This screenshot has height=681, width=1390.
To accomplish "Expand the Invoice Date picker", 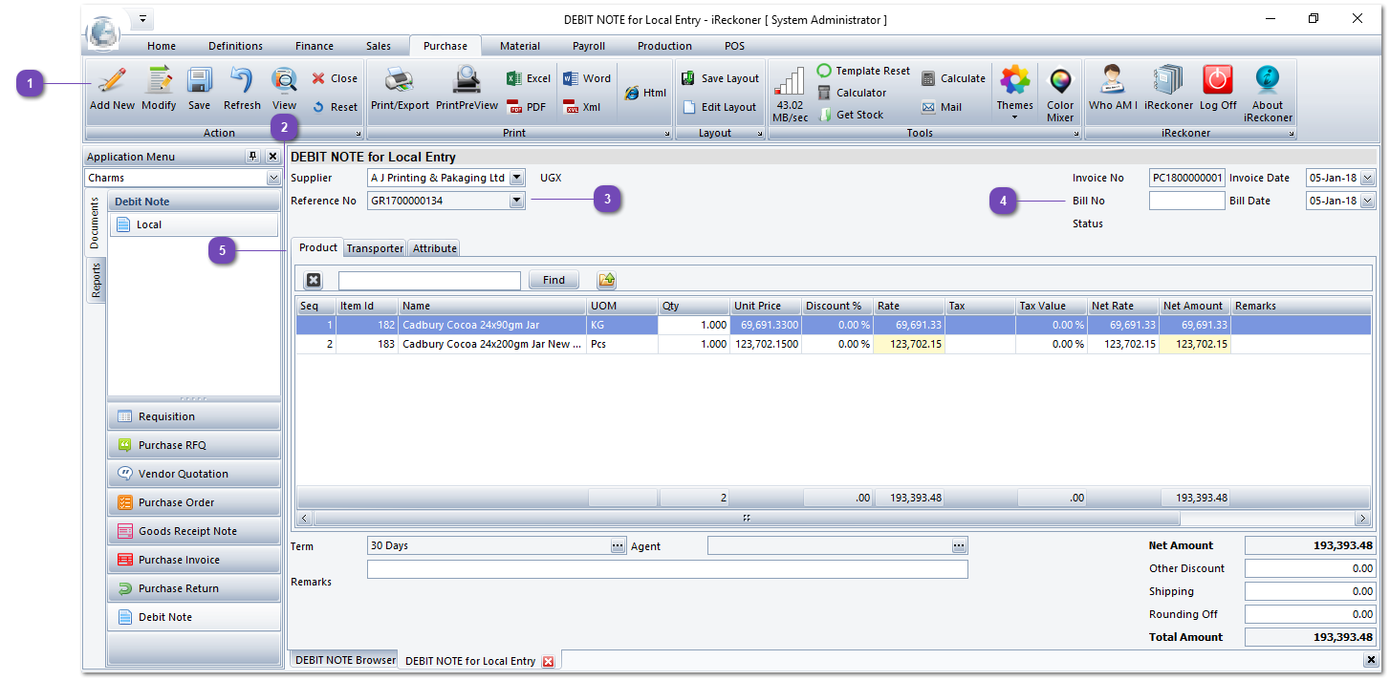I will pos(1367,178).
